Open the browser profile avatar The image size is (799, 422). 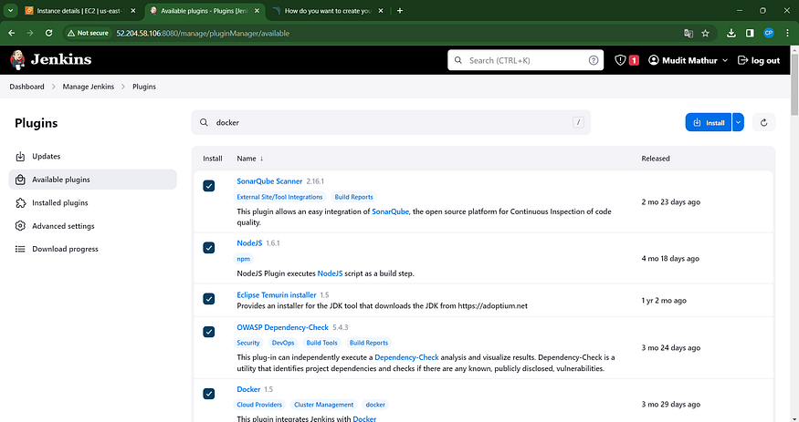(769, 33)
